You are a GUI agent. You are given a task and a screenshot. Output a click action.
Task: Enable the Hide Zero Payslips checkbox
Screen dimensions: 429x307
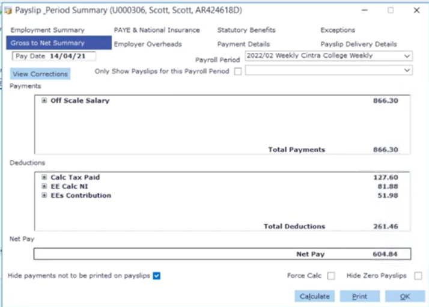(x=418, y=276)
